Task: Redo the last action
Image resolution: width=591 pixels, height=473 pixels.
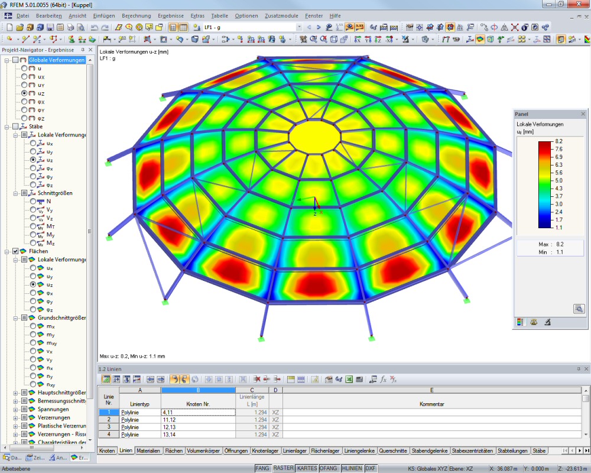Action: (105, 27)
